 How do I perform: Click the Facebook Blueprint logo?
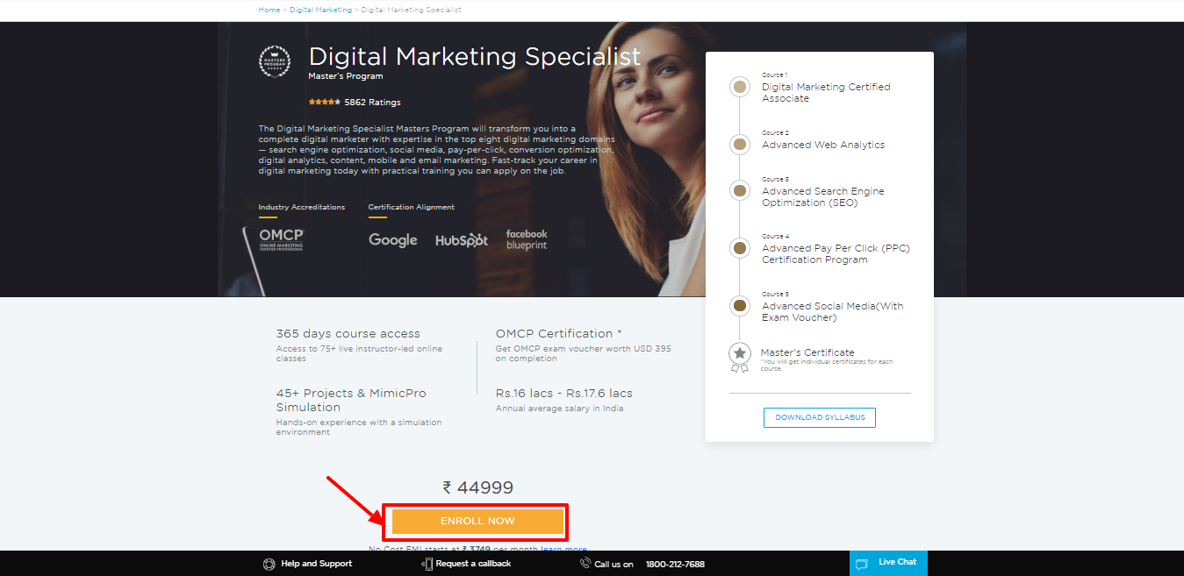(x=527, y=239)
